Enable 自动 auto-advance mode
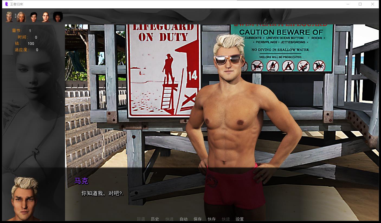 click(183, 219)
